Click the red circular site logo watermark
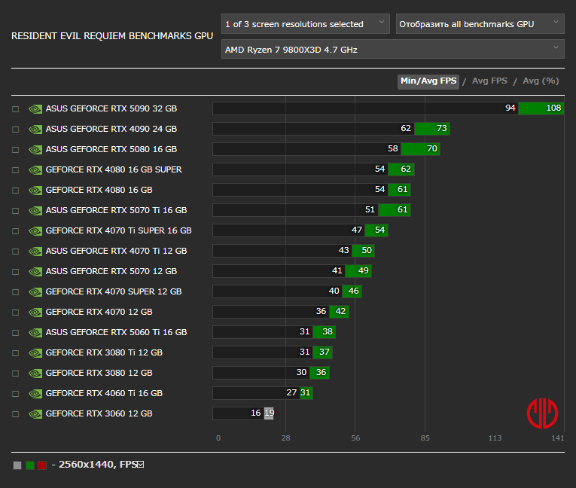This screenshot has width=576, height=488. (x=542, y=412)
